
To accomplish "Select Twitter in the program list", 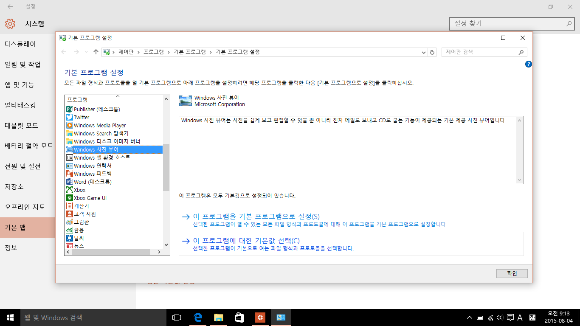I will (82, 117).
